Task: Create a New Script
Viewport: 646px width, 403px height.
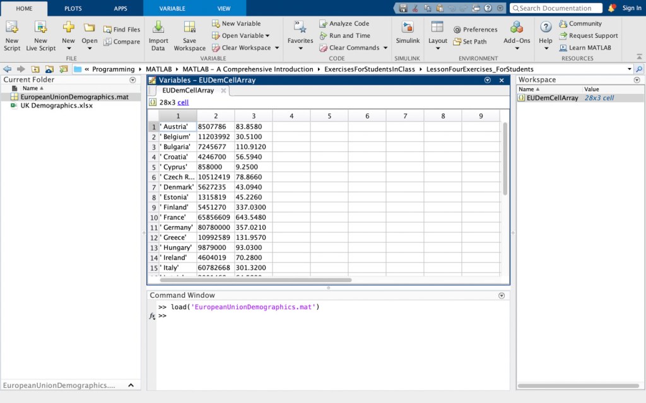Action: pos(12,36)
